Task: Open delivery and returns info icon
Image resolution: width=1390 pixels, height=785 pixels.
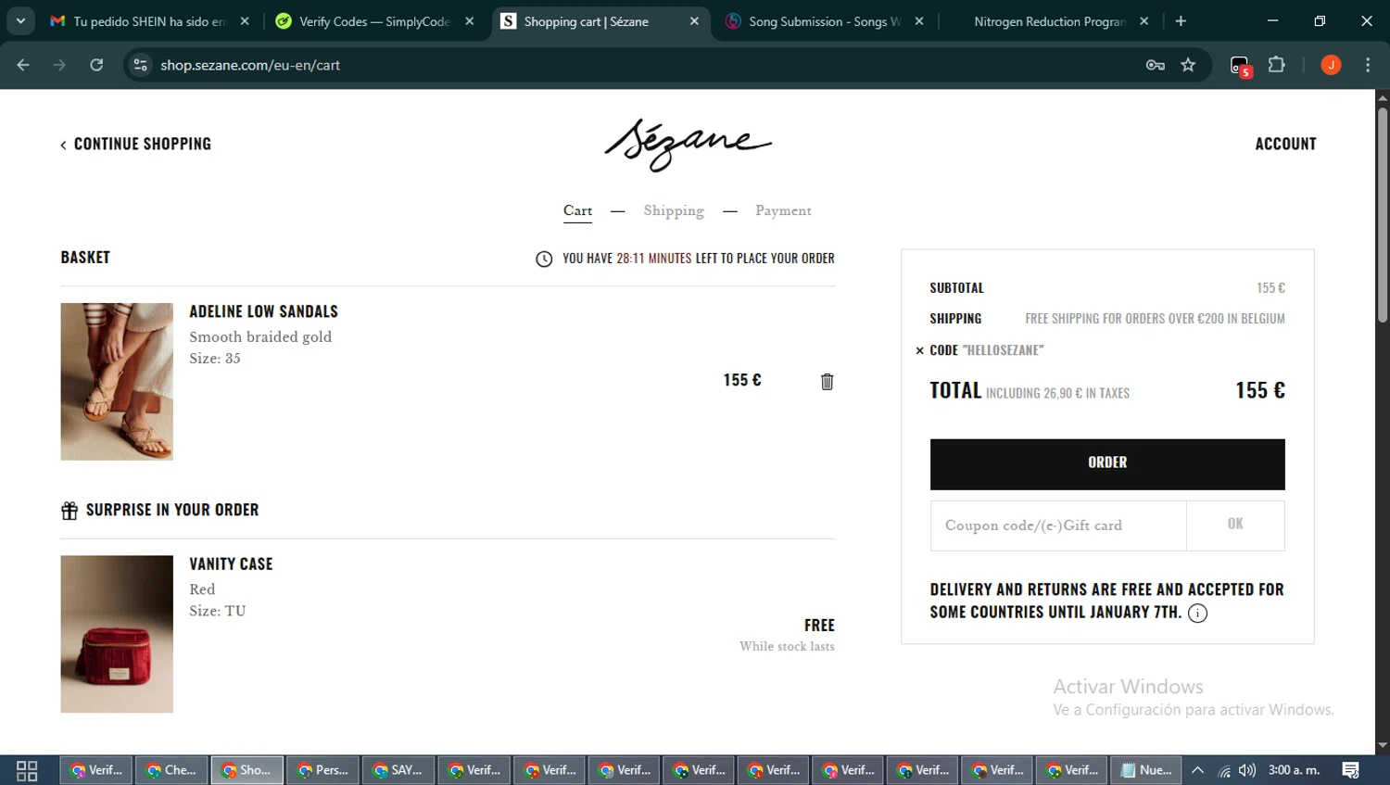Action: tap(1197, 614)
